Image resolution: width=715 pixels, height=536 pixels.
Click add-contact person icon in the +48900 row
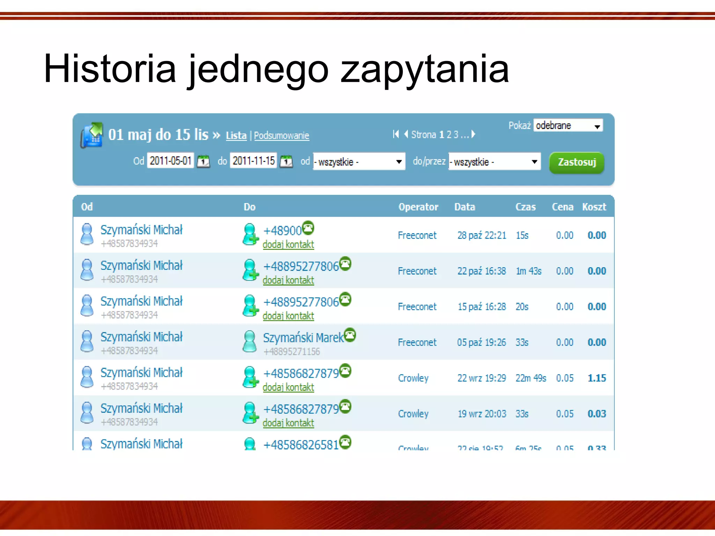point(250,234)
